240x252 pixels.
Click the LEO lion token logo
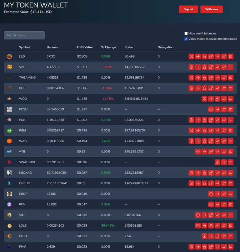[x=9, y=56]
